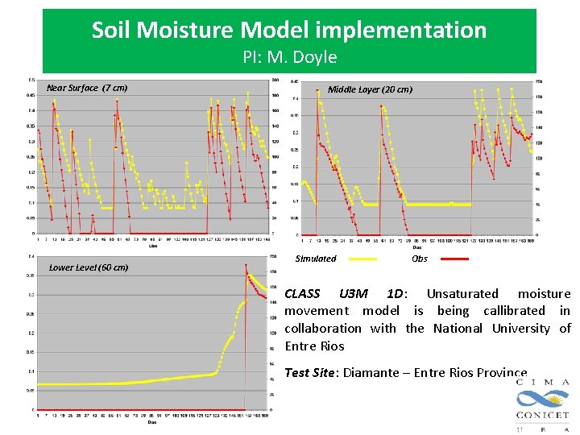580x435 pixels.
Task: Click the subtitle 'PI: M. Doyle'
Action: tap(290, 57)
